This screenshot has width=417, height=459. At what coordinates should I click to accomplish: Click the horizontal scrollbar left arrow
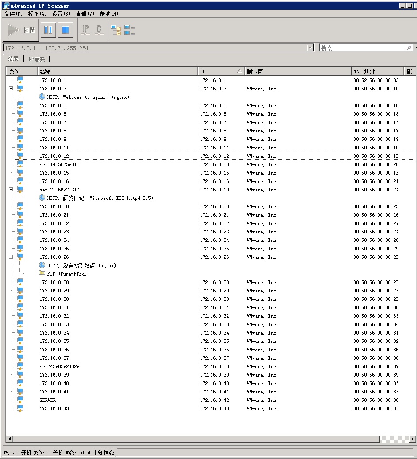10,439
